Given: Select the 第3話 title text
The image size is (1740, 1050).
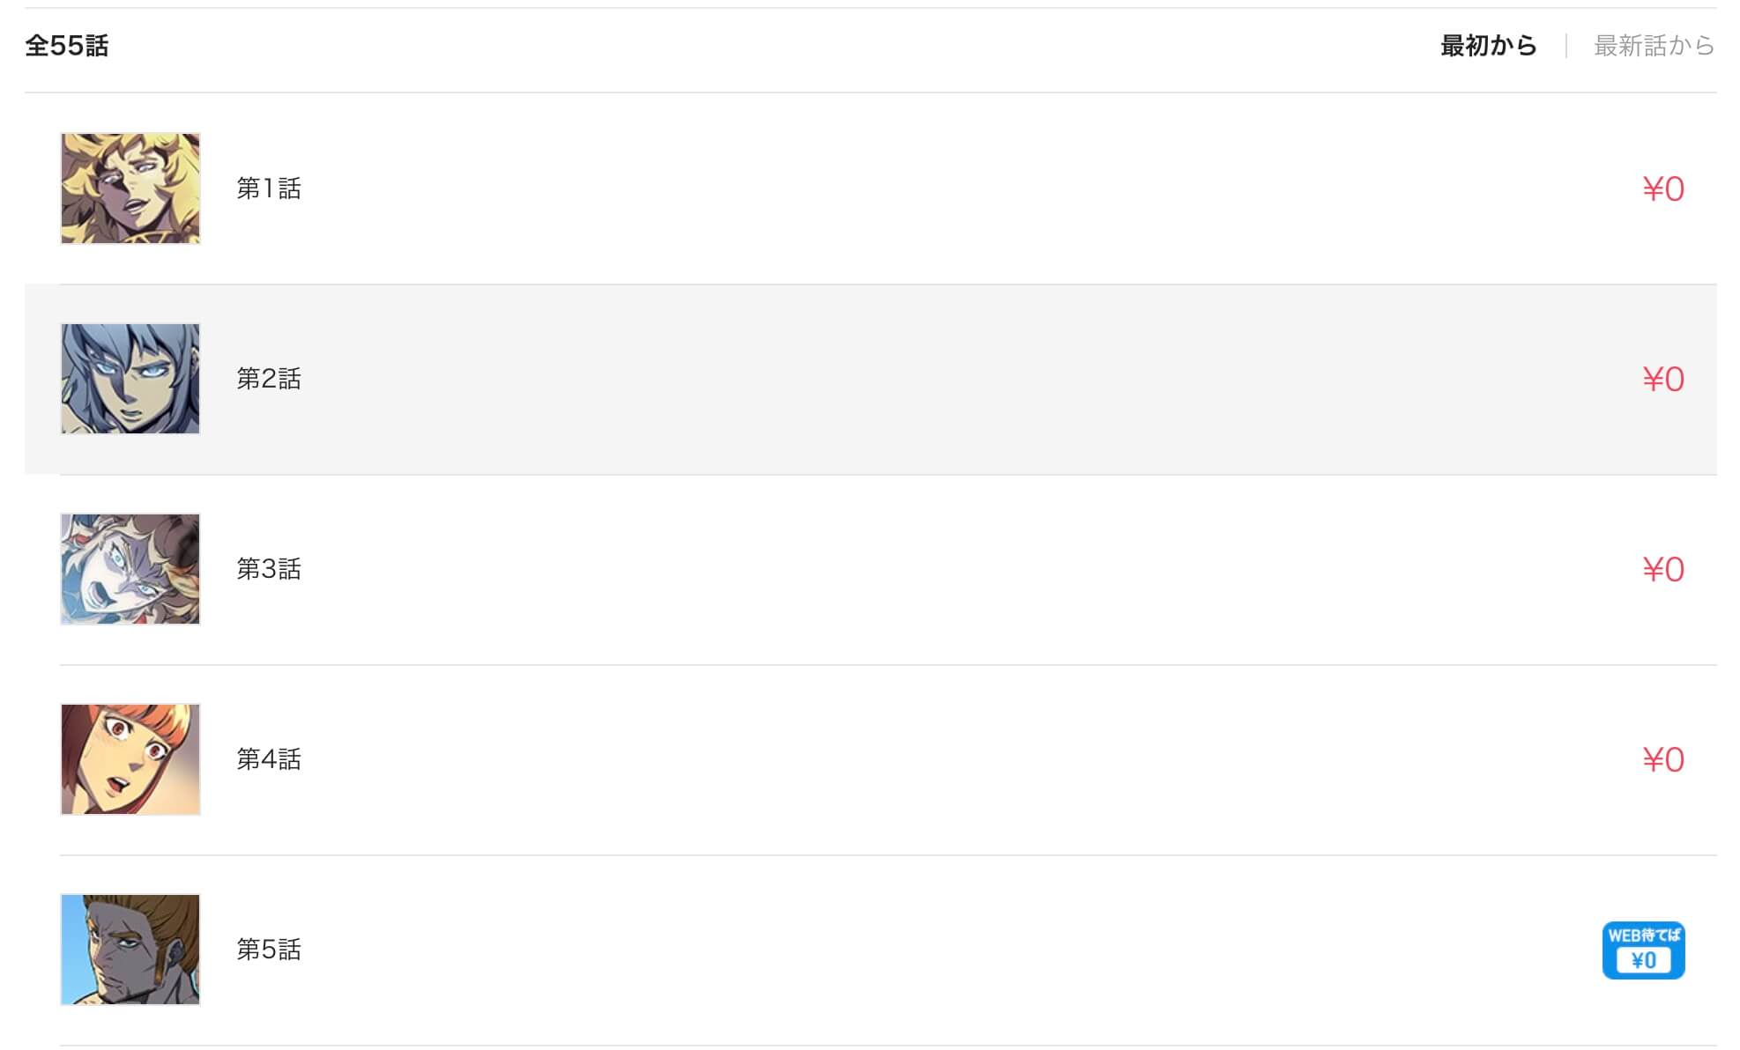Looking at the screenshot, I should click(x=269, y=569).
